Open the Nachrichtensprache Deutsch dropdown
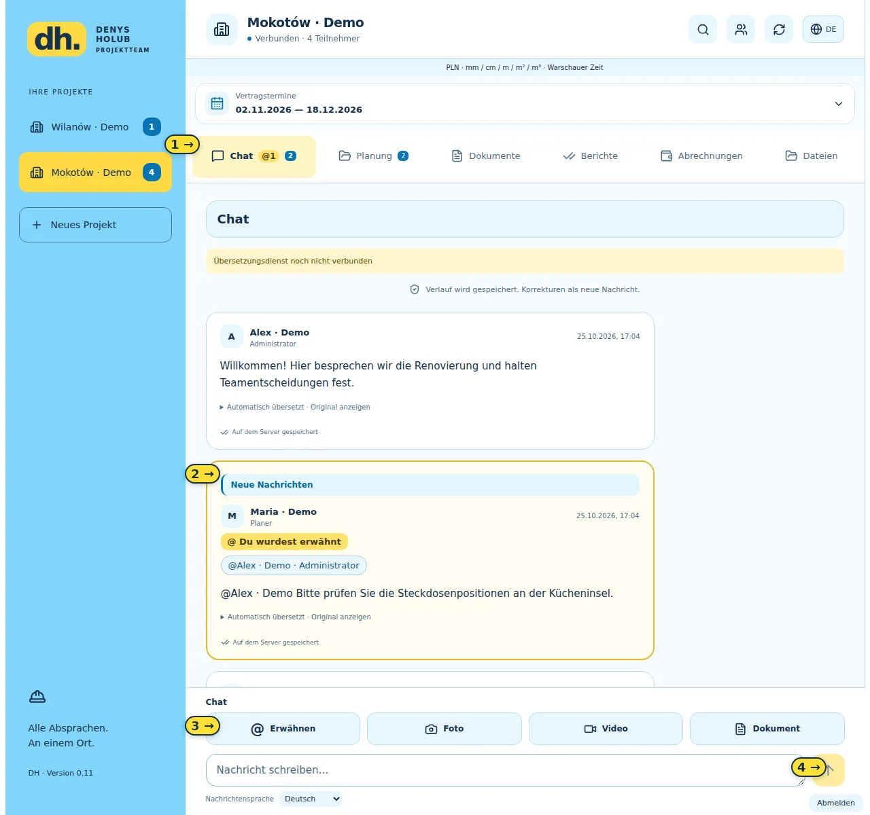This screenshot has height=815, width=870. coord(311,799)
